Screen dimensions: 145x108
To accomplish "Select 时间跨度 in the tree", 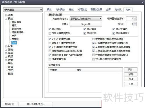I will tap(16, 29).
